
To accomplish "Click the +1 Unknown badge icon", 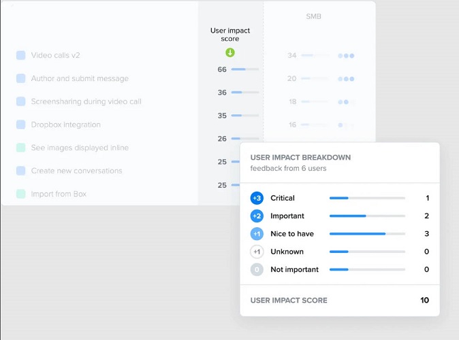I will pyautogui.click(x=257, y=252).
